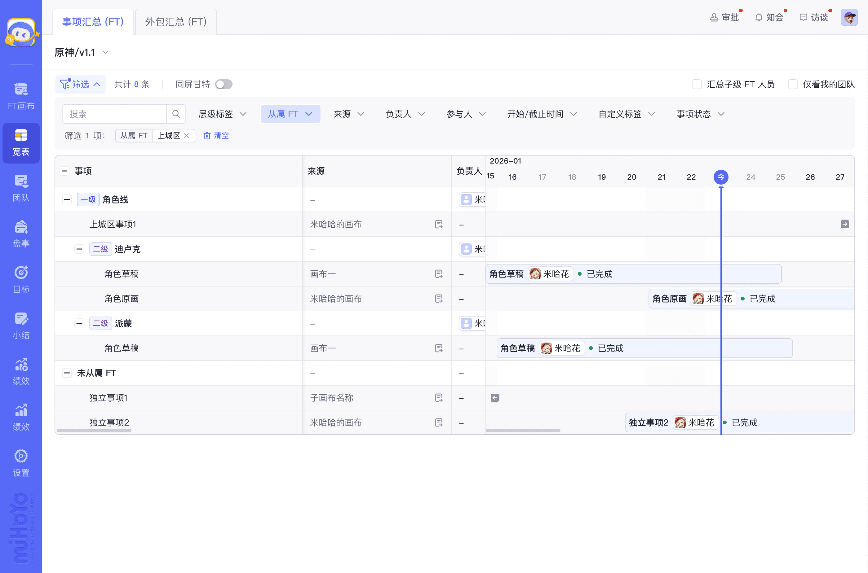
Task: Open the 事项状态 filter dropdown
Action: (700, 114)
